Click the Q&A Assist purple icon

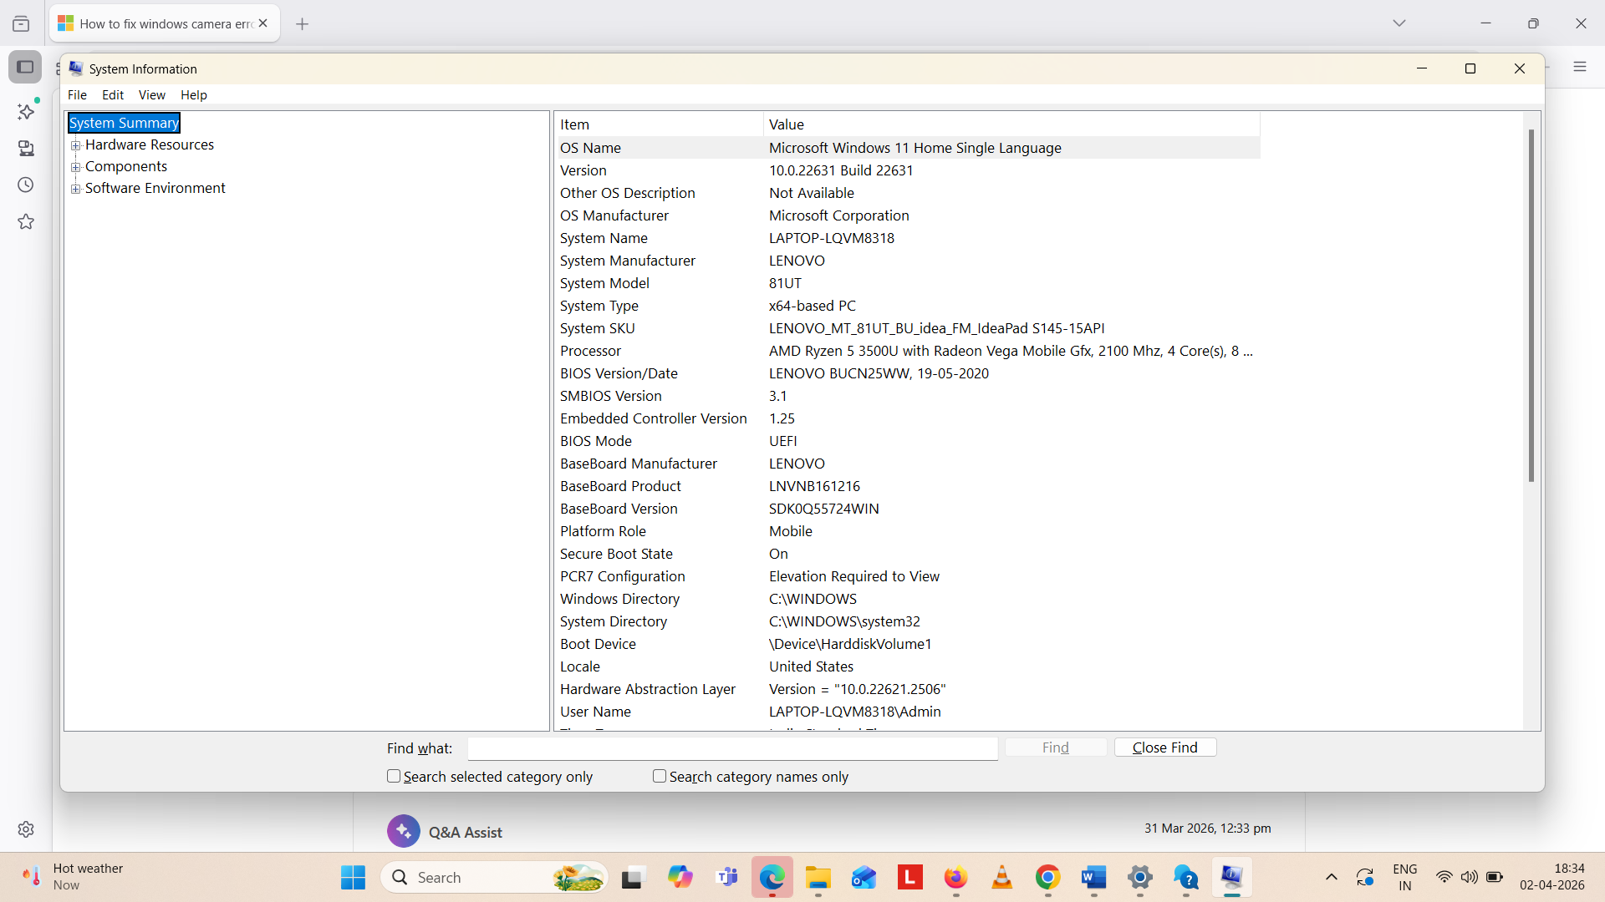click(x=404, y=831)
